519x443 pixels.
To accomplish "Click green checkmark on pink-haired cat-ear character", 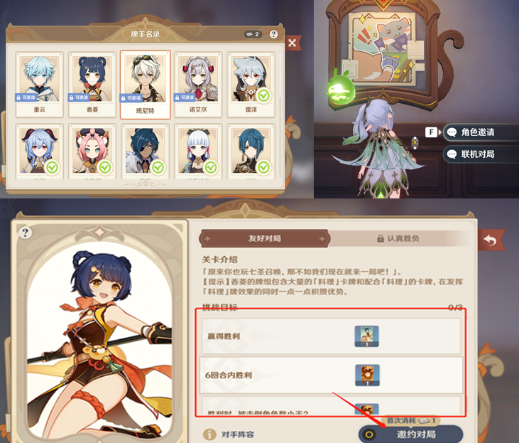I will [x=105, y=168].
